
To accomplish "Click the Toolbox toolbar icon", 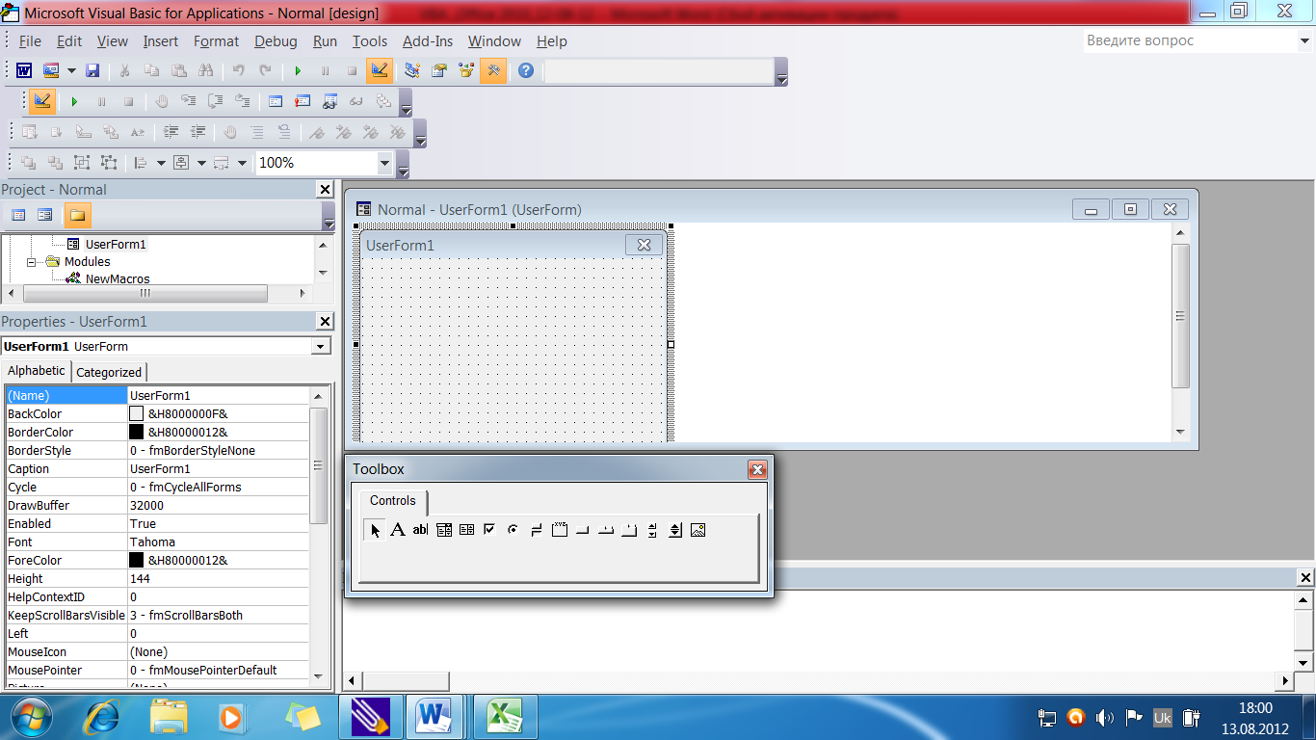I will coord(493,70).
